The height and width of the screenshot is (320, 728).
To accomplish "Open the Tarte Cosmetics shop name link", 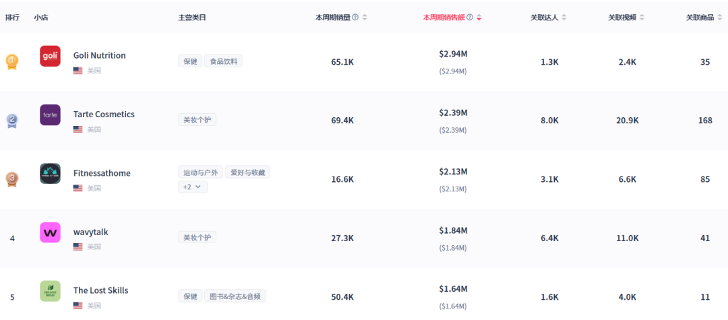I will coord(104,115).
